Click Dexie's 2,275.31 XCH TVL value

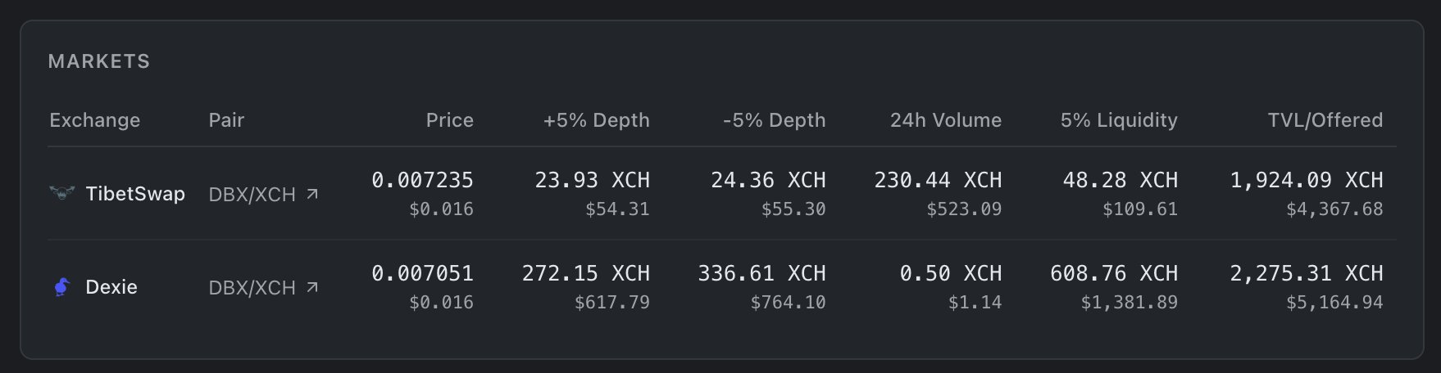1306,273
